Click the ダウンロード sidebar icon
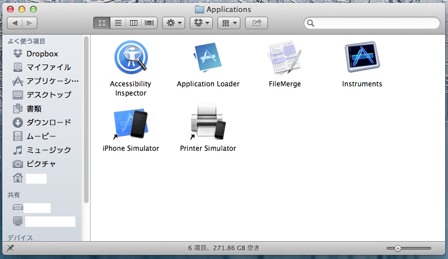 18,123
